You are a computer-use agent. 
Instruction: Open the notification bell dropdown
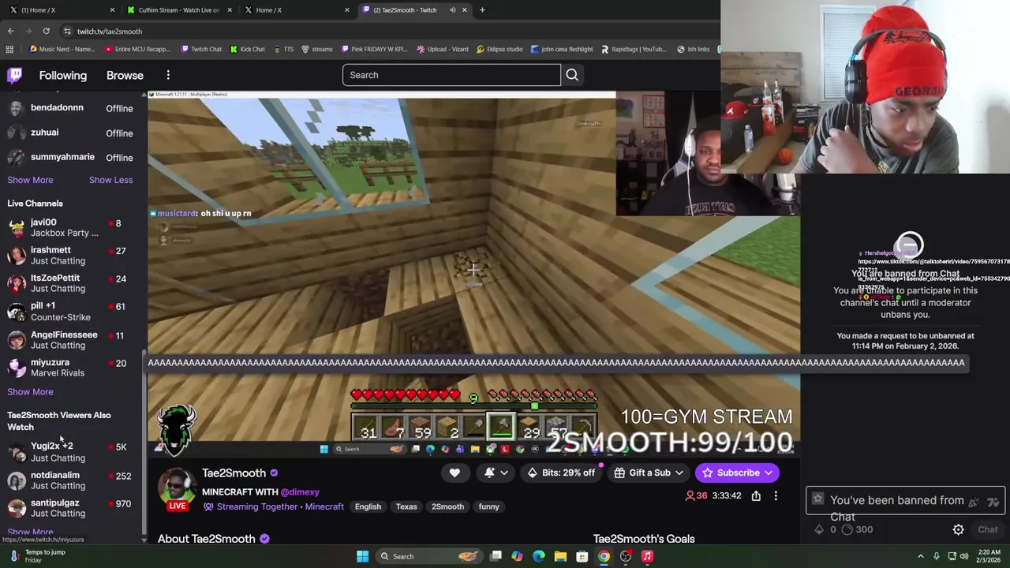(x=496, y=473)
